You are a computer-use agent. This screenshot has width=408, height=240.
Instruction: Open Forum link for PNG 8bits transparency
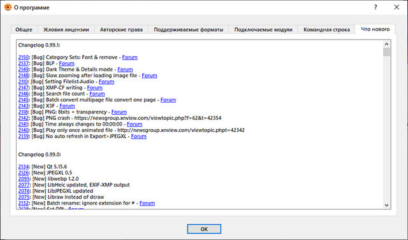pos(119,112)
